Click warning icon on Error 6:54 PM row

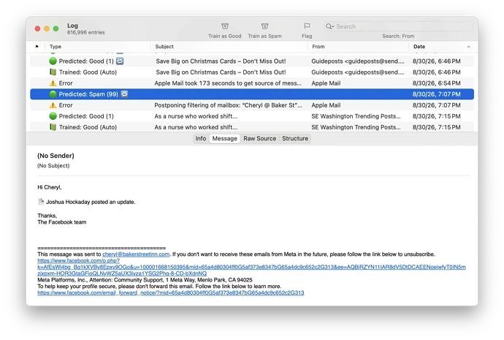tap(53, 83)
